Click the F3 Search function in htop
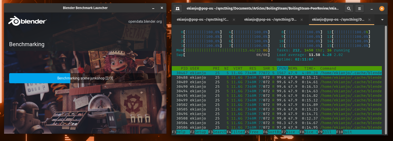The image size is (393, 141). [x=217, y=132]
